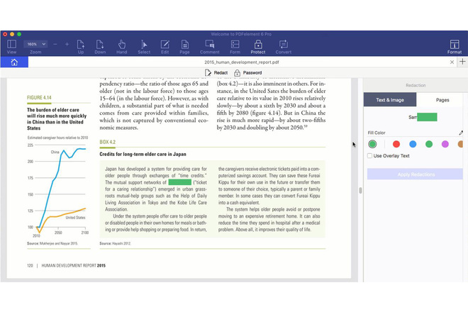Click the Password button
This screenshot has height=312, width=468.
pos(247,73)
